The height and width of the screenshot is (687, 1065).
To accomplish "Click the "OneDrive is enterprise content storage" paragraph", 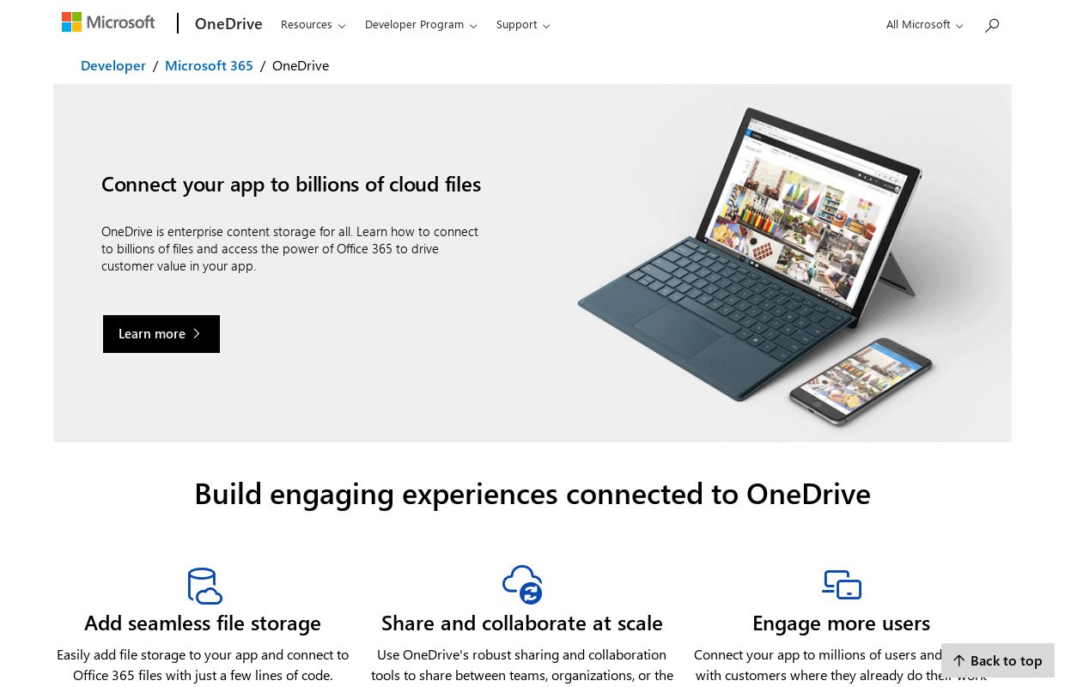I will point(290,249).
